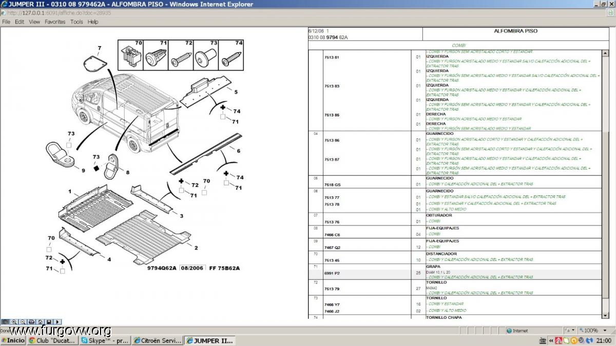This screenshot has height=346, width=616.
Task: Click part 7 cover plate in diagram
Action: tap(95, 65)
